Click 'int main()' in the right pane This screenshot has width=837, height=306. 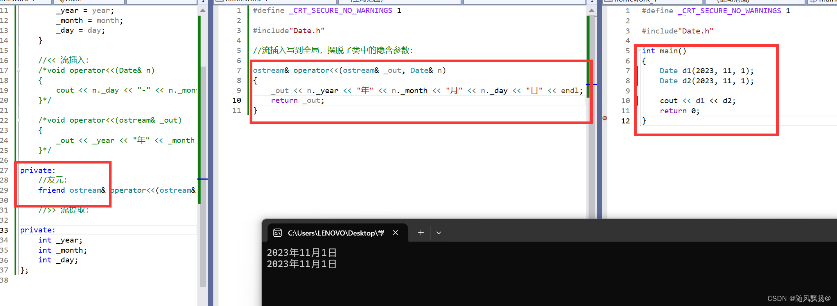point(664,51)
